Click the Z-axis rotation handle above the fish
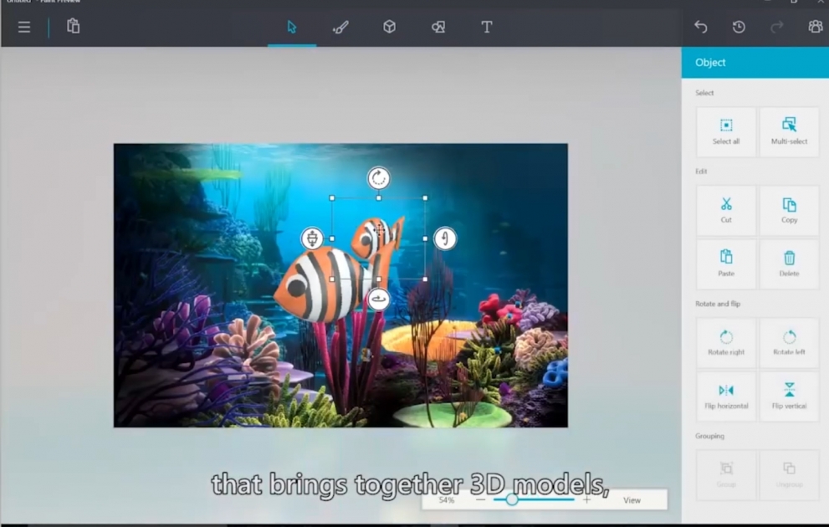The width and height of the screenshot is (829, 527). 379,178
